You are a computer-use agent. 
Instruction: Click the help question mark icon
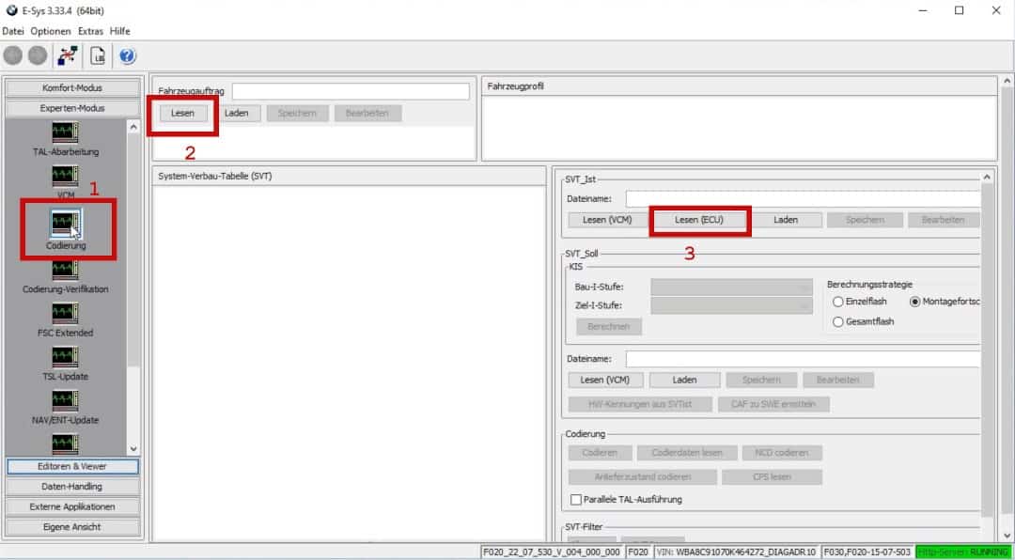[x=127, y=55]
